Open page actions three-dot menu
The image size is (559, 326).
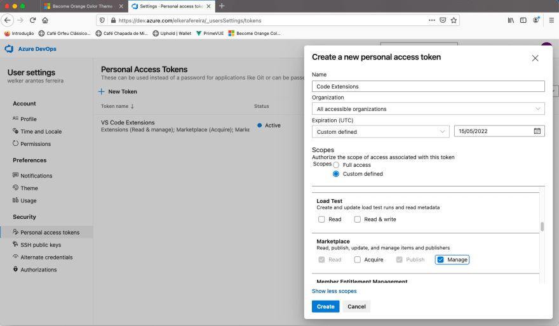coord(432,20)
